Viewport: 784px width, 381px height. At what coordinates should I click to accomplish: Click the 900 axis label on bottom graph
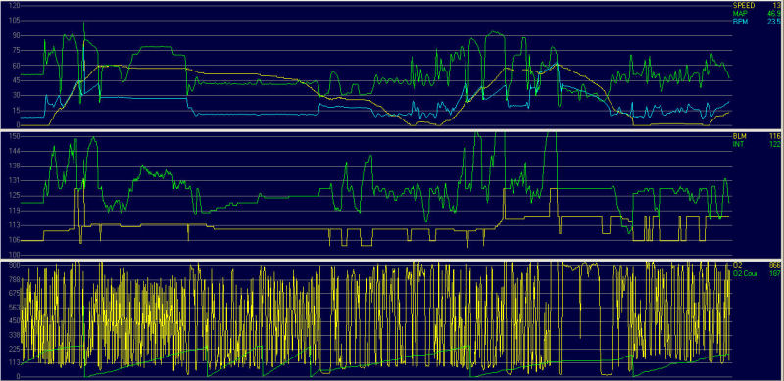coord(15,265)
